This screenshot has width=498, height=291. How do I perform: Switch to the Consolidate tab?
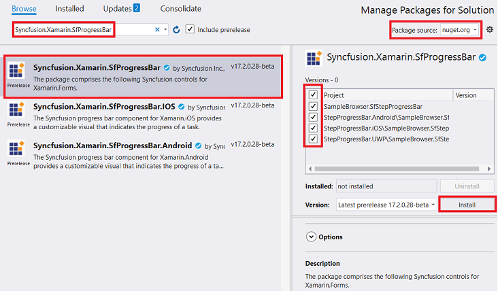180,9
